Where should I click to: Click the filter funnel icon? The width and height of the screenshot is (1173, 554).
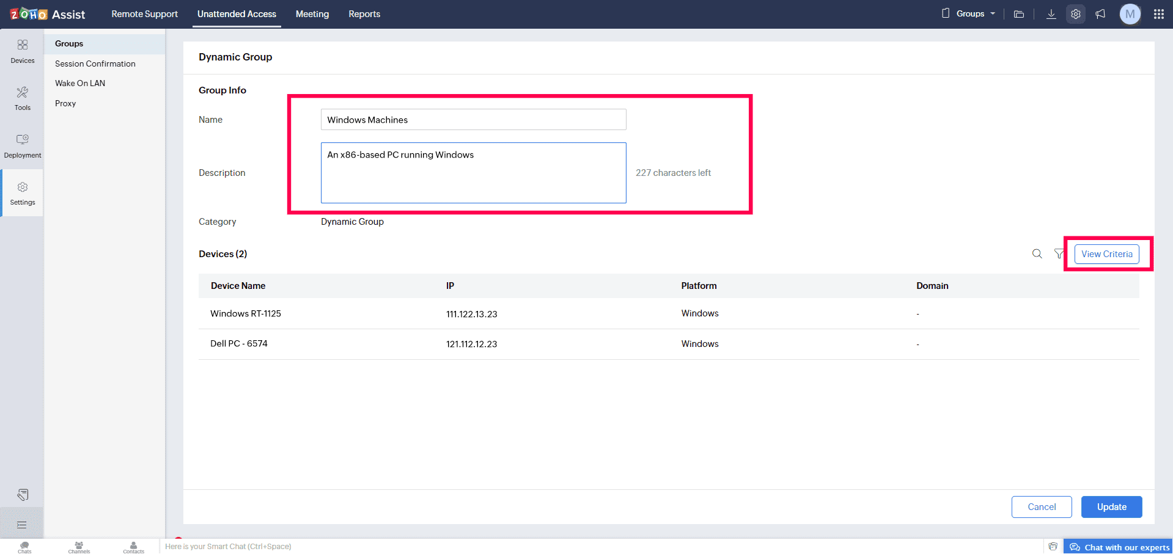tap(1059, 254)
